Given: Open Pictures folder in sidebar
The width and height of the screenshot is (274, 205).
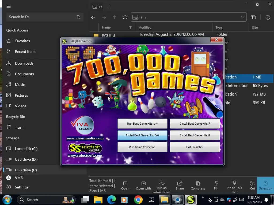Looking at the screenshot, I should click(21, 95).
